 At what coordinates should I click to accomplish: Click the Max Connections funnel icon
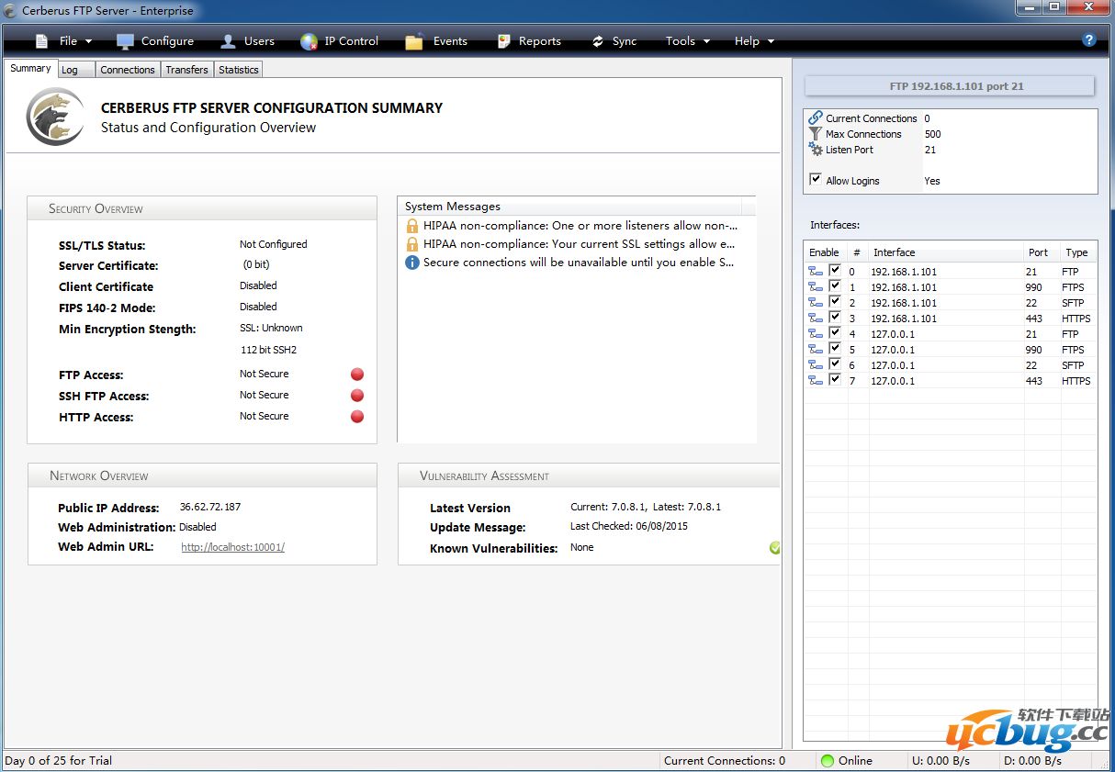pos(816,134)
